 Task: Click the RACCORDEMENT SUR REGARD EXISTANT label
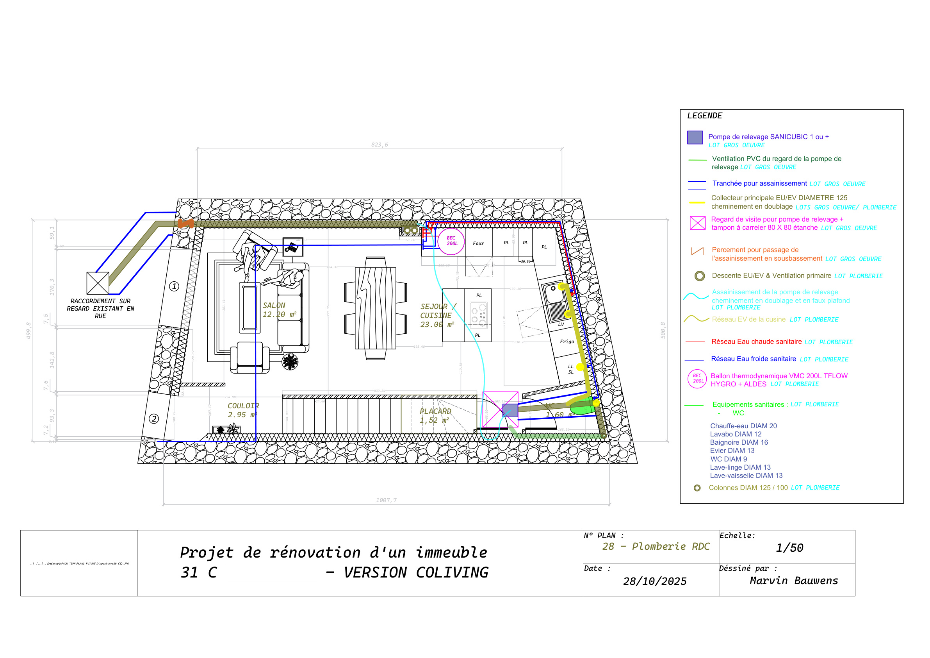coord(100,308)
